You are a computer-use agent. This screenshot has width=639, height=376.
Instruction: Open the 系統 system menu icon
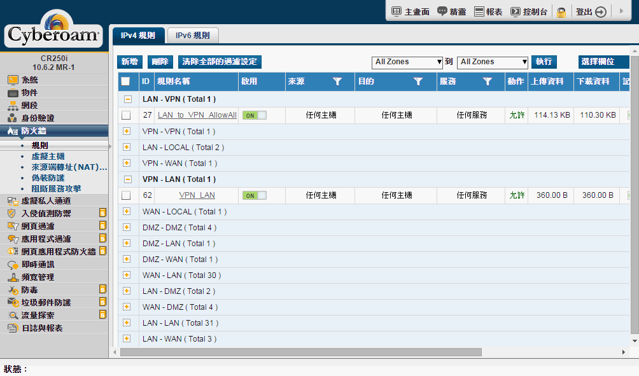tap(13, 80)
